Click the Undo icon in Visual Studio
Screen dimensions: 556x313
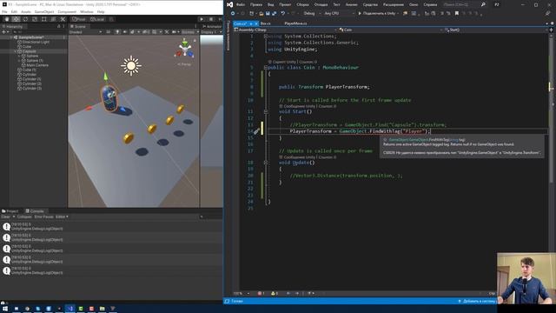tap(283, 14)
